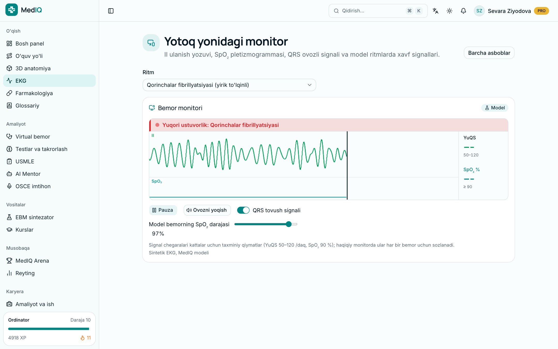558x349 pixels.
Task: Go to O'quv yo'li
Action: [49, 56]
